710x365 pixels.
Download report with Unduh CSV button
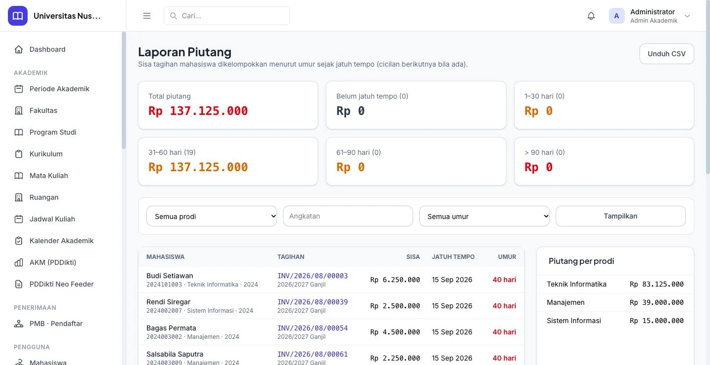point(667,54)
